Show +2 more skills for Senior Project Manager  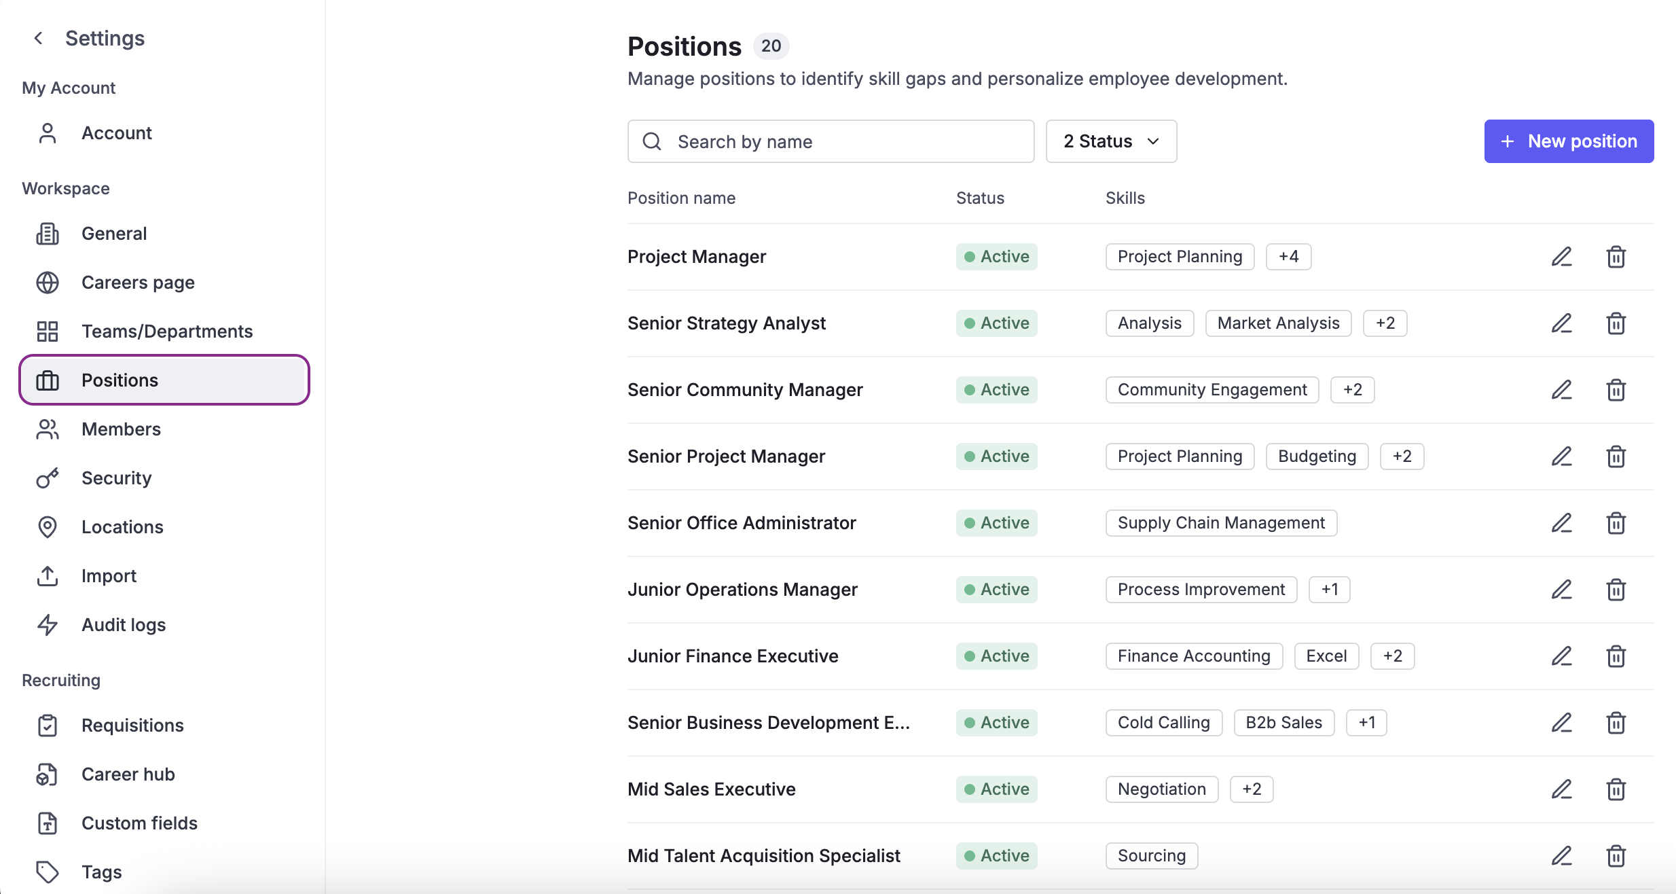pos(1402,457)
